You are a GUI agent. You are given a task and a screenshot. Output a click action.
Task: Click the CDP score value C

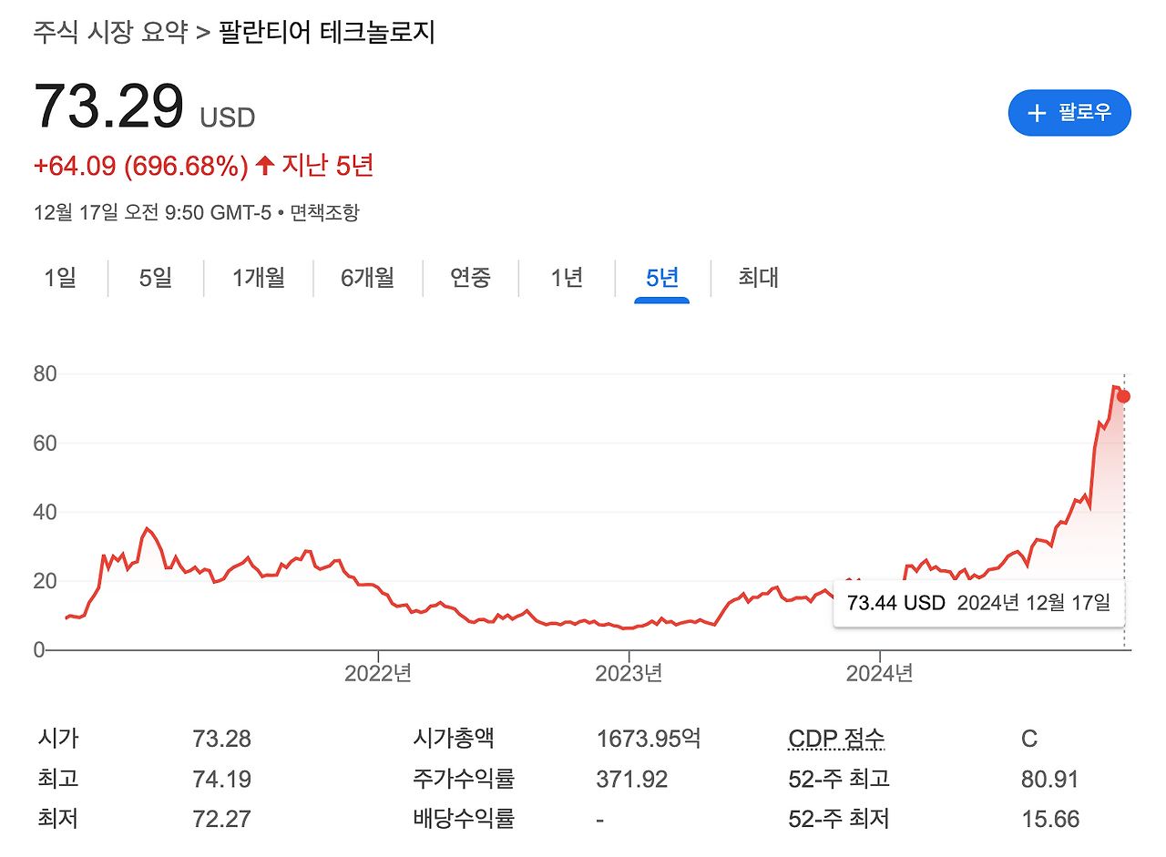point(1029,739)
